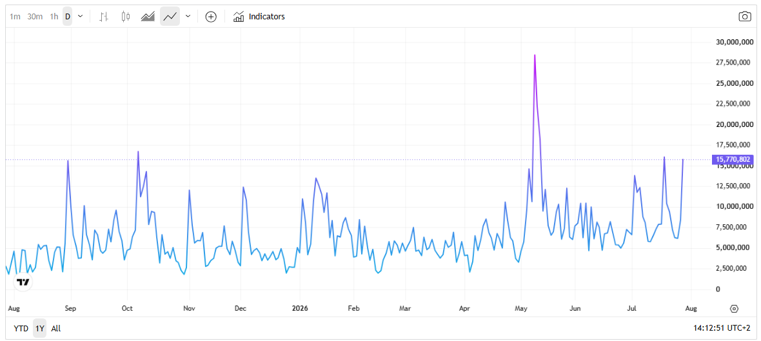Click the 2026 time axis label

[x=300, y=309]
